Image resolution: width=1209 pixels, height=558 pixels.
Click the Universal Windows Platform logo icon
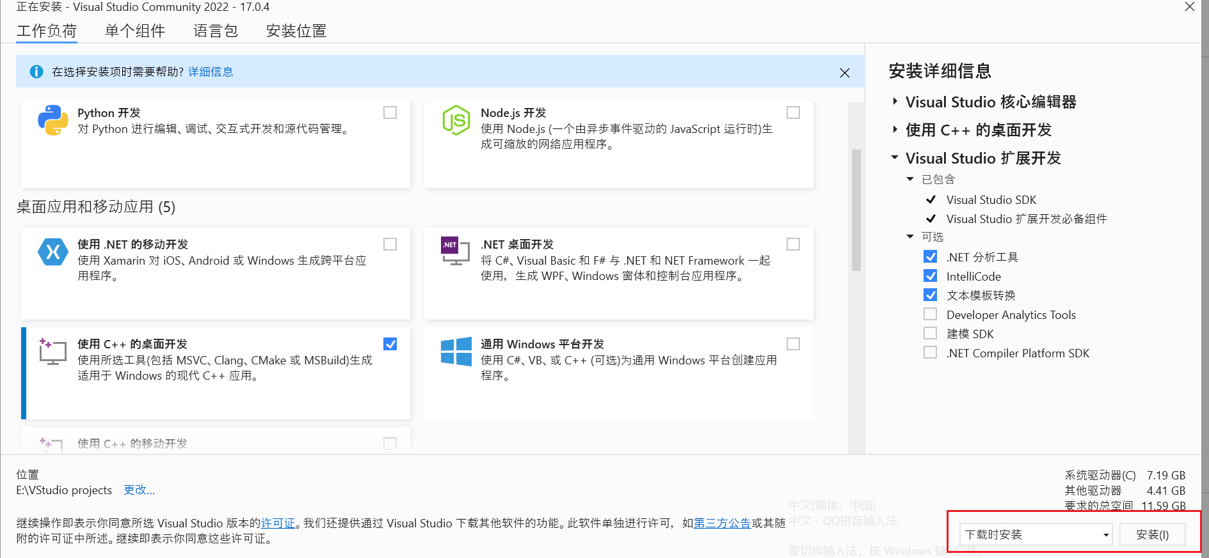pos(456,352)
